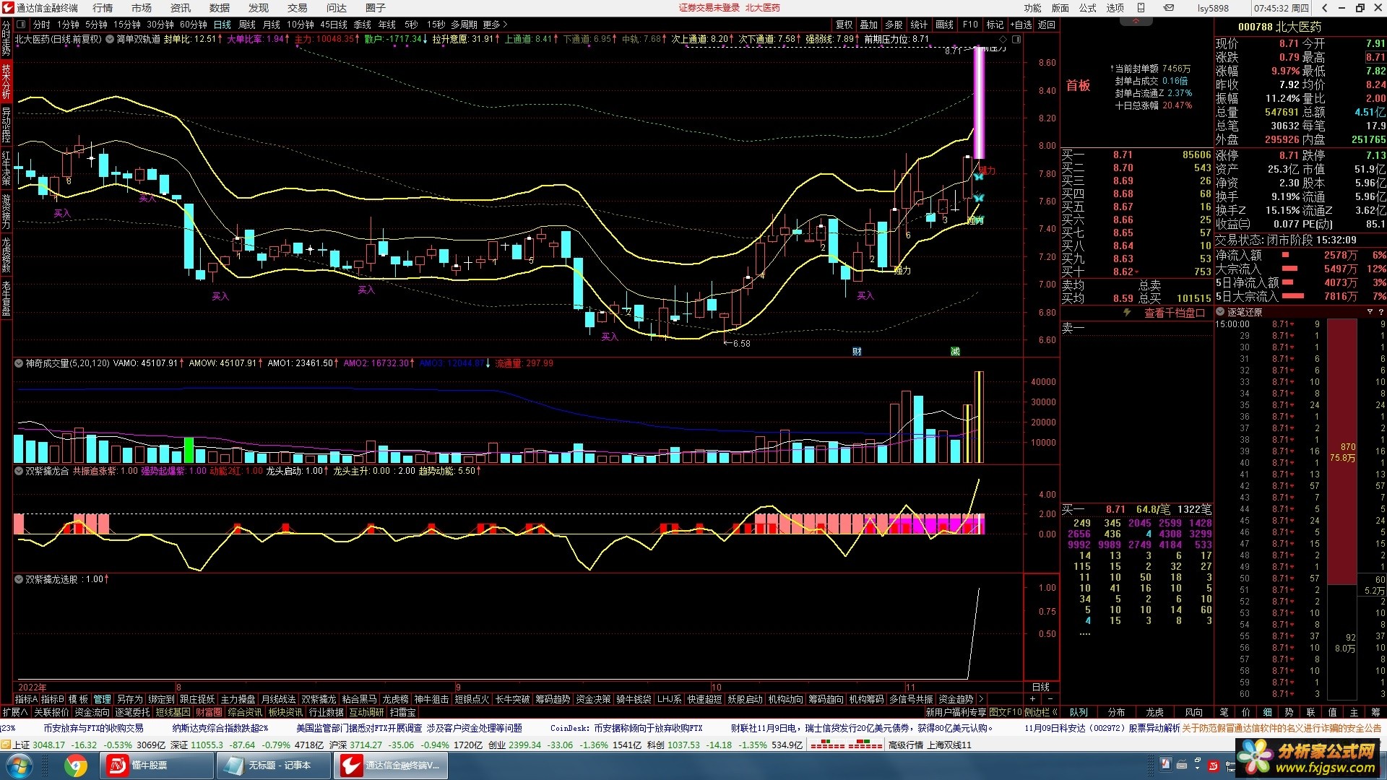Viewport: 1387px width, 780px height.
Task: Click the 复权 toolbar button
Action: coord(844,25)
